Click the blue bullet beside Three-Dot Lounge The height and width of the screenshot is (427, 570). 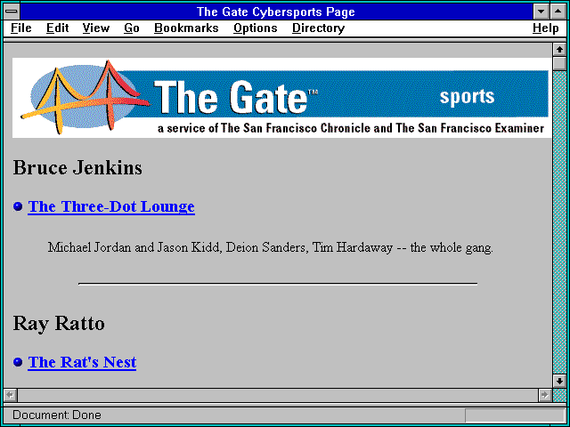coord(18,206)
